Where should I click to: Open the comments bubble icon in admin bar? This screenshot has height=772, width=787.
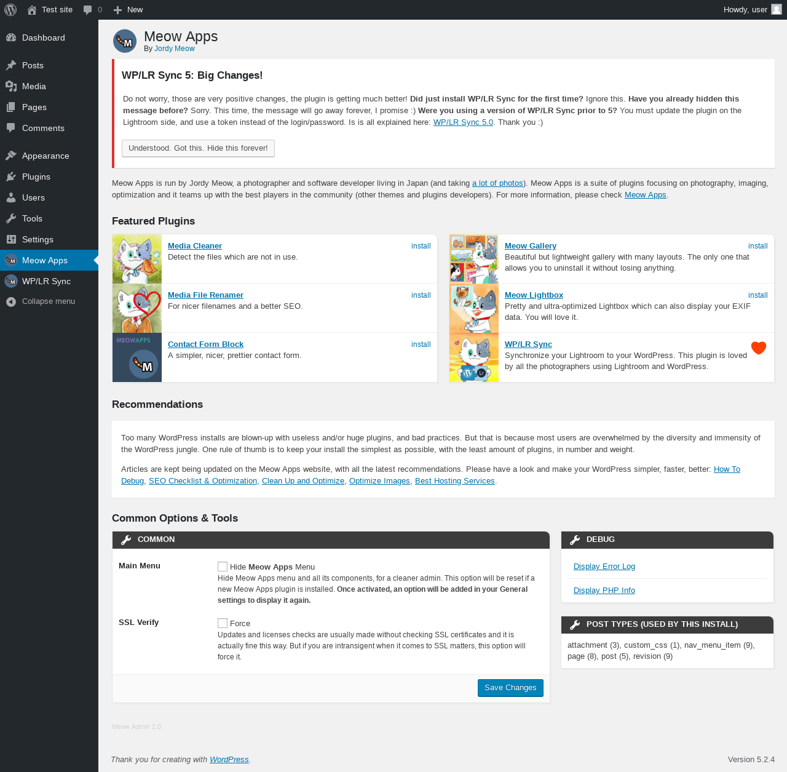click(88, 10)
